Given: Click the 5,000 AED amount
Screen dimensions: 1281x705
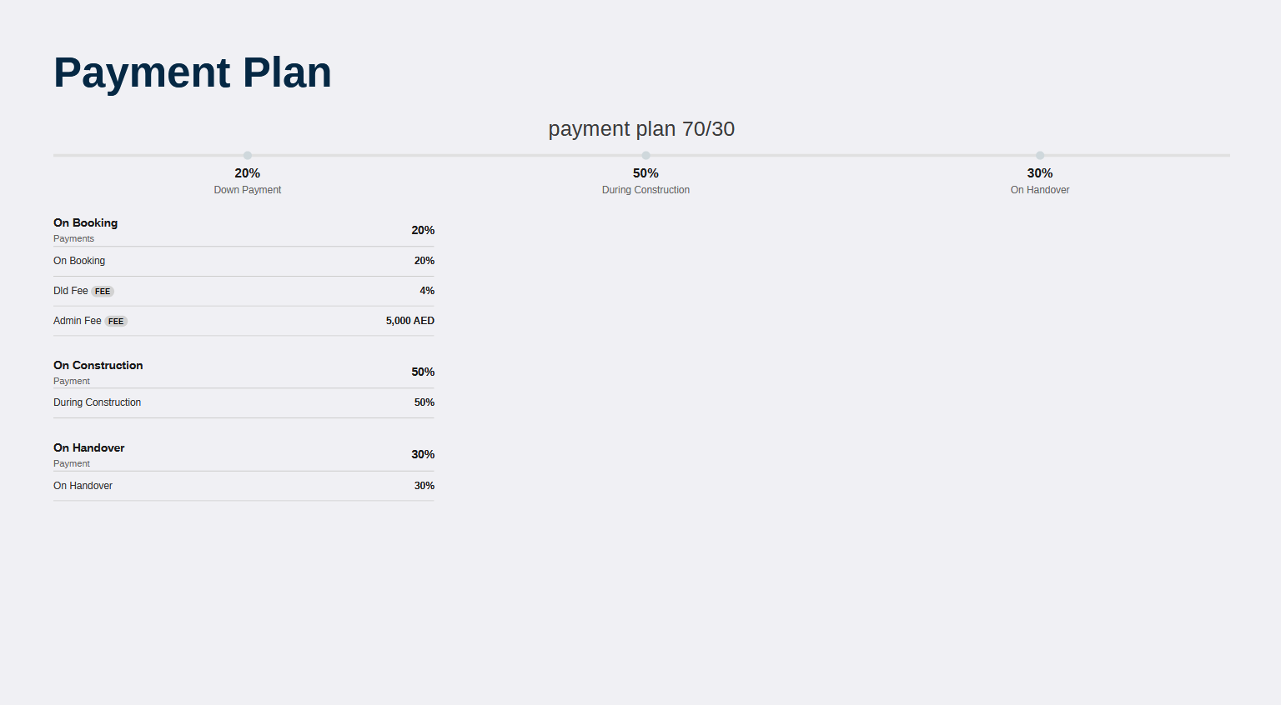Looking at the screenshot, I should [410, 321].
